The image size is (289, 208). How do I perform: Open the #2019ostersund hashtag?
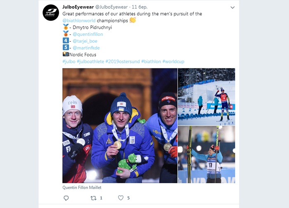coord(123,61)
